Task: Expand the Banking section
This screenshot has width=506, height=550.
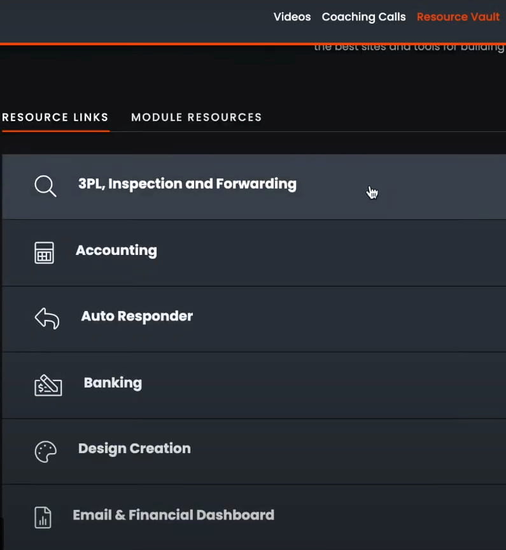Action: (254, 385)
